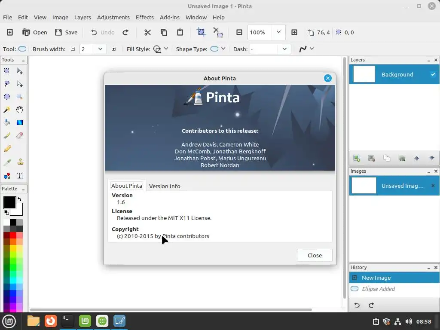Click Crop to Selection icon
Image resolution: width=440 pixels, height=330 pixels.
(x=201, y=32)
